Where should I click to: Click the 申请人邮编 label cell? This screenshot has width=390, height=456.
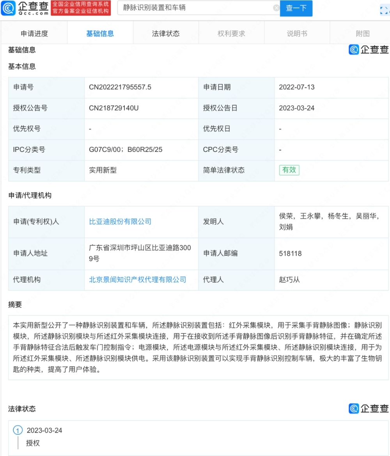[237, 253]
